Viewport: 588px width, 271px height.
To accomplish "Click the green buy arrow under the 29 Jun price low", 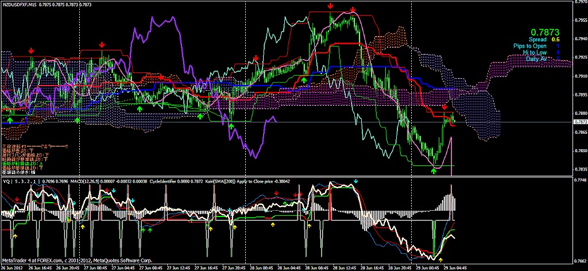I will pos(434,171).
